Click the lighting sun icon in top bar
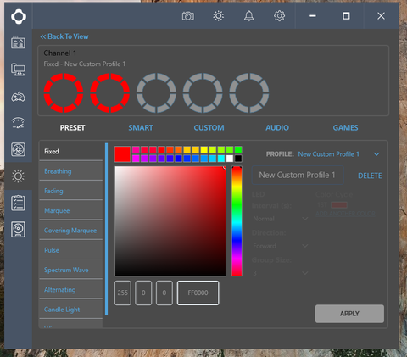407x357 pixels. [218, 16]
